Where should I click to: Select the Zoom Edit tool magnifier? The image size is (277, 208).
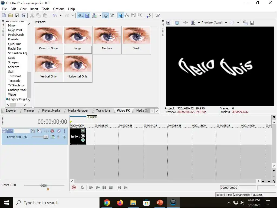tap(140, 15)
